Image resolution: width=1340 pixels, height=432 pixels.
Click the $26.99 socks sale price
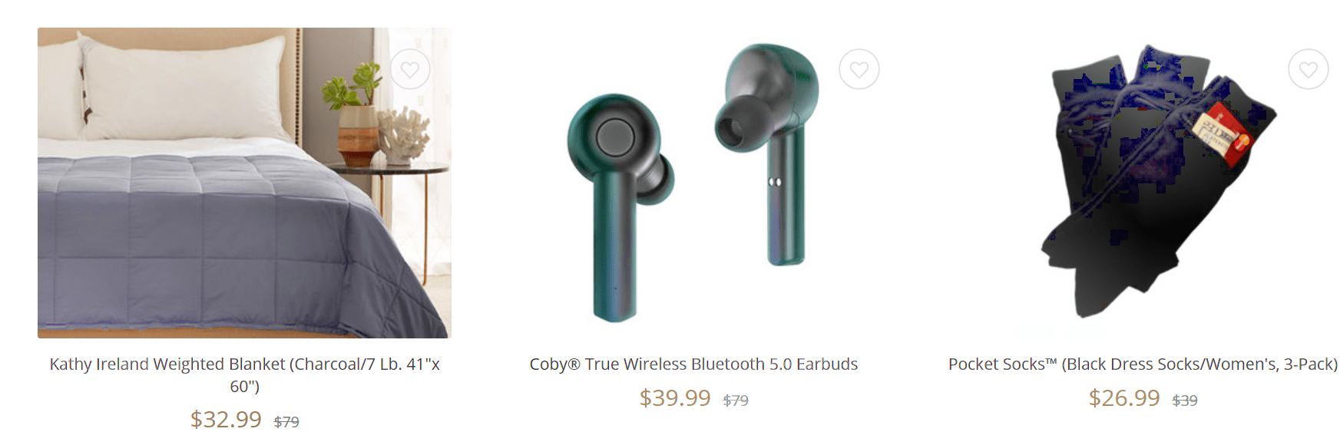click(1124, 397)
